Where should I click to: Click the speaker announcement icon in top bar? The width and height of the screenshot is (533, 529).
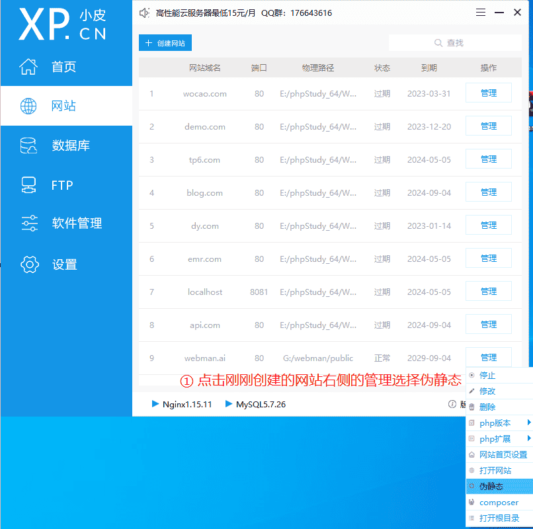(x=144, y=12)
